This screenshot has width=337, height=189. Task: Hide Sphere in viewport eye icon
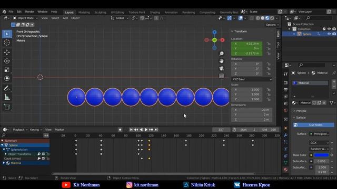[329, 34]
